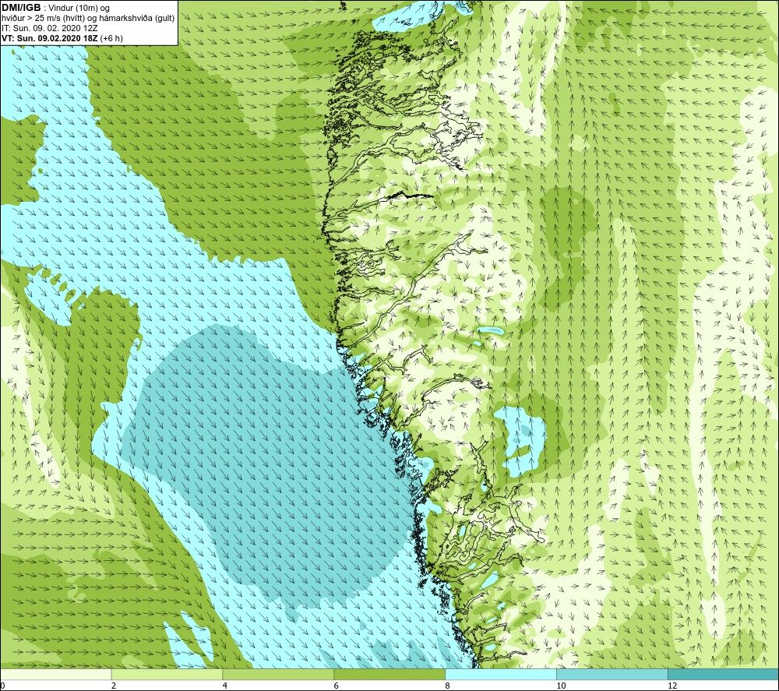Click the 'hviður > 25 m/s (hvítt)' legend line
The width and height of the screenshot is (779, 691).
point(88,19)
